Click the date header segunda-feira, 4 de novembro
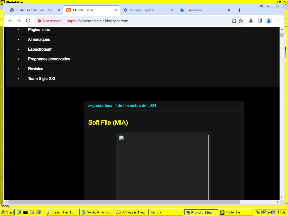The image size is (288, 216). [x=122, y=106]
